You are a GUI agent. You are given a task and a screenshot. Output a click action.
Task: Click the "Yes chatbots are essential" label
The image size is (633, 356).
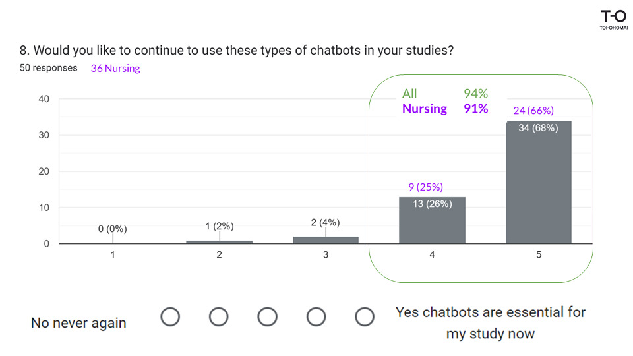(490, 322)
